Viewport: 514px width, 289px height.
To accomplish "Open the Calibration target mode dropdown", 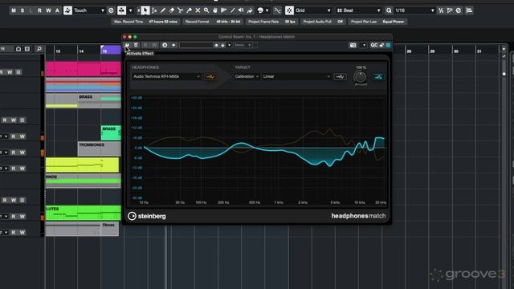I will tap(247, 77).
